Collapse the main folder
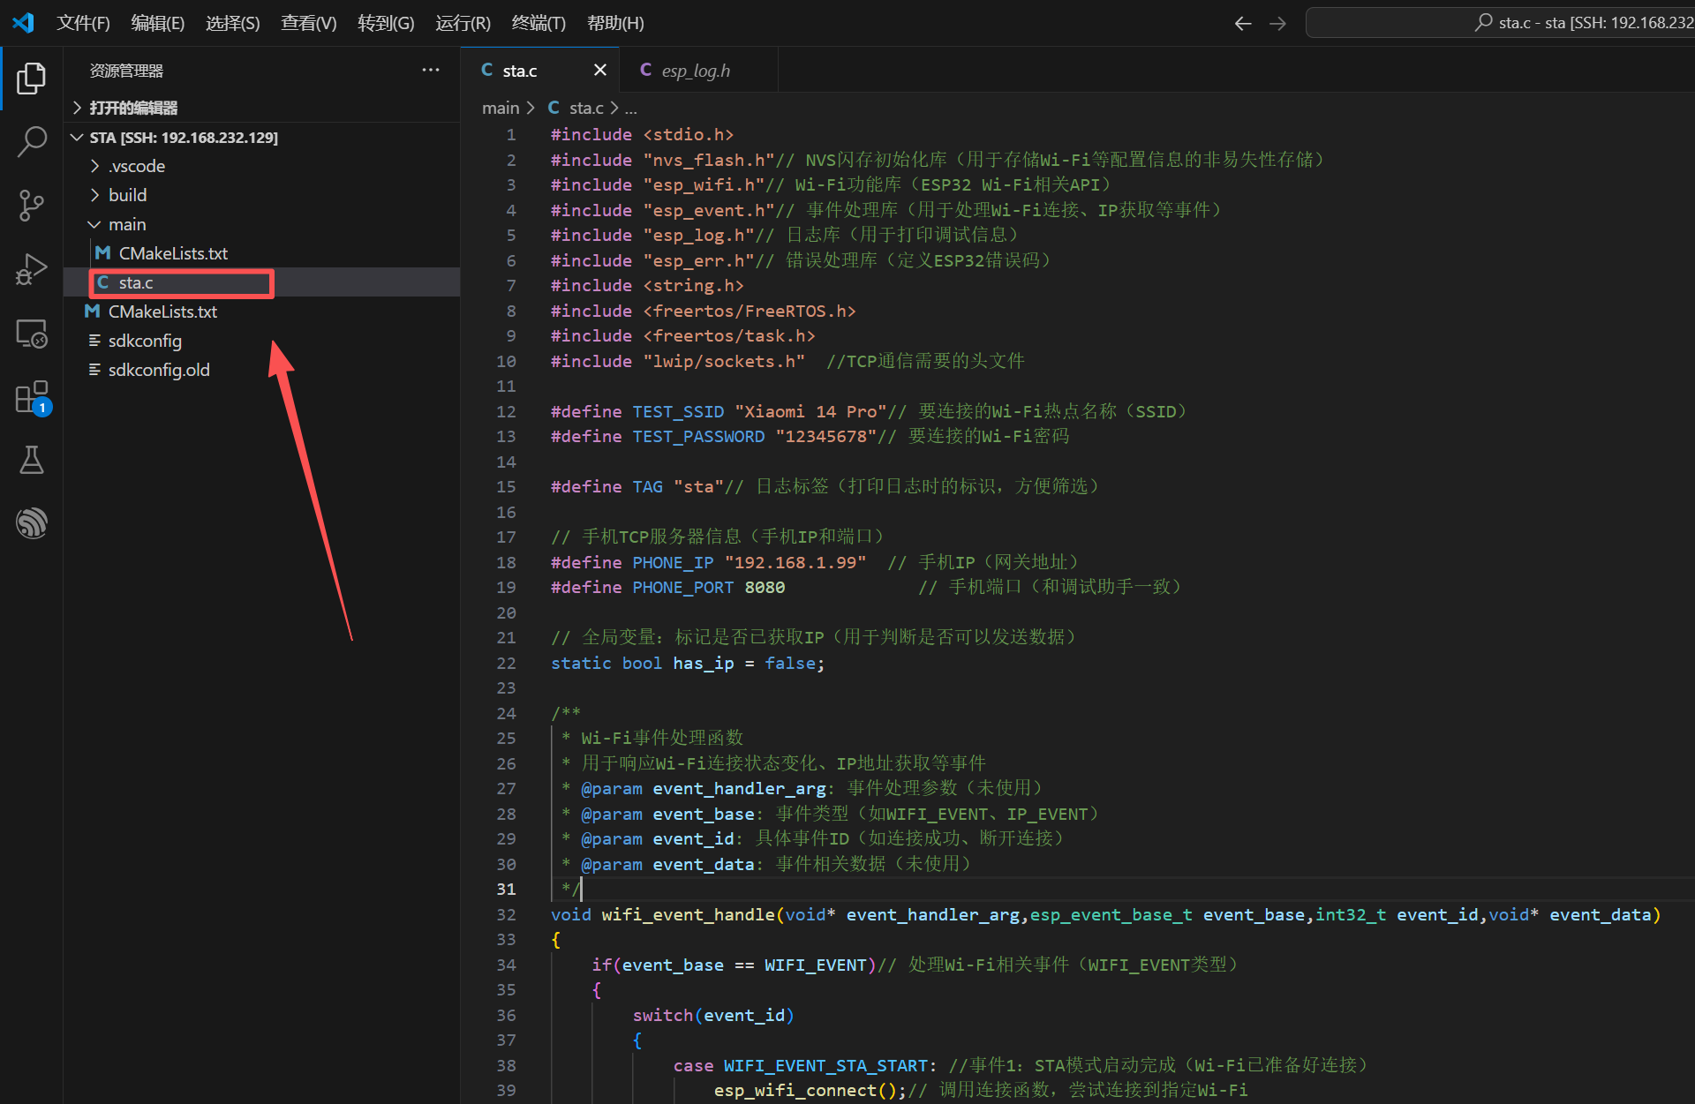 click(x=126, y=224)
